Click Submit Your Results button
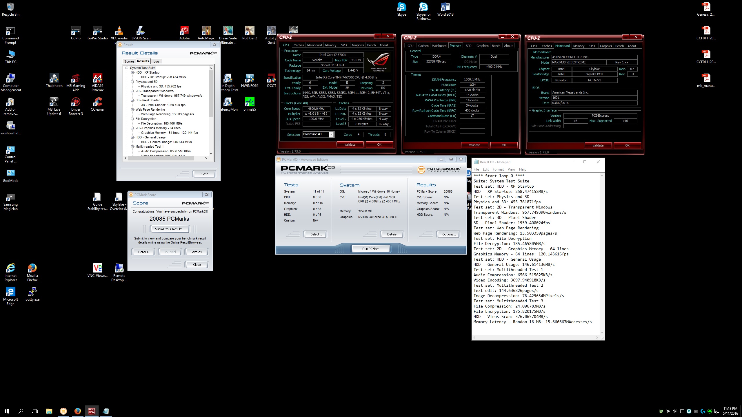Screen dimensions: 742x417 pos(170,229)
